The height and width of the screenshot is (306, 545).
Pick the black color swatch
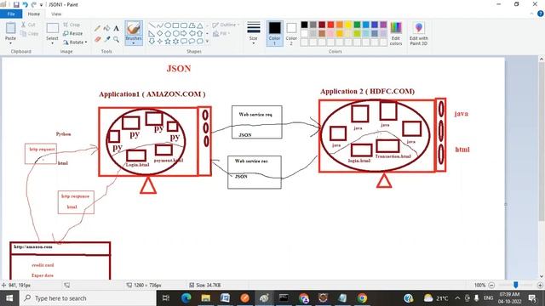(x=305, y=25)
